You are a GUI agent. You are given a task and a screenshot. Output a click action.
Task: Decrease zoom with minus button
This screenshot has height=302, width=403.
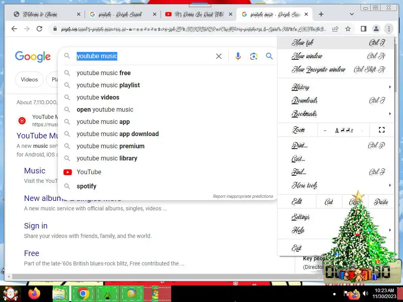point(325,131)
